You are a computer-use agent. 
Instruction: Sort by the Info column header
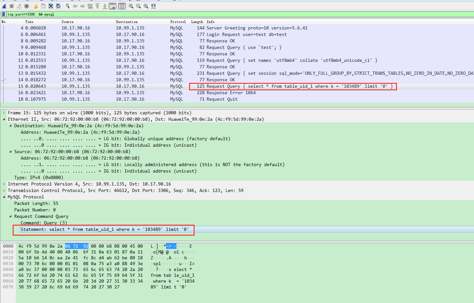click(x=210, y=22)
